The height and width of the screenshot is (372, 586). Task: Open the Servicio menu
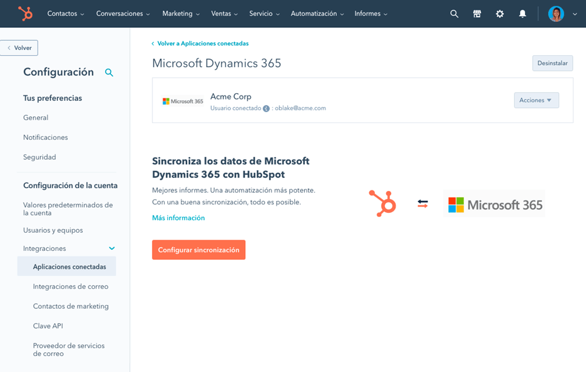(264, 14)
